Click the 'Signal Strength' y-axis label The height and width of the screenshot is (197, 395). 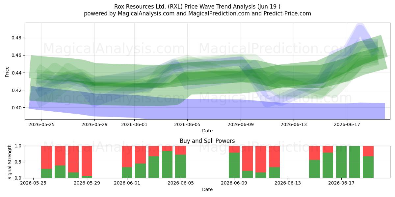pos(10,162)
